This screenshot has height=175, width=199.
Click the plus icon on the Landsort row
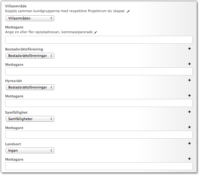tap(189, 143)
